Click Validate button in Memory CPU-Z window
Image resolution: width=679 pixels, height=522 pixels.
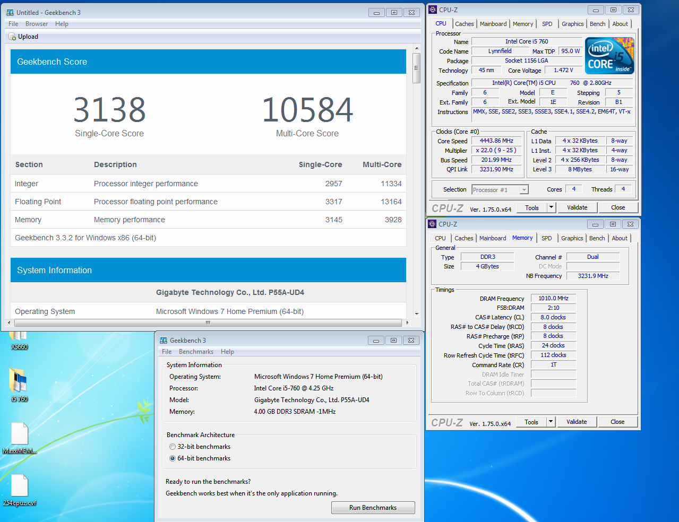tap(577, 422)
